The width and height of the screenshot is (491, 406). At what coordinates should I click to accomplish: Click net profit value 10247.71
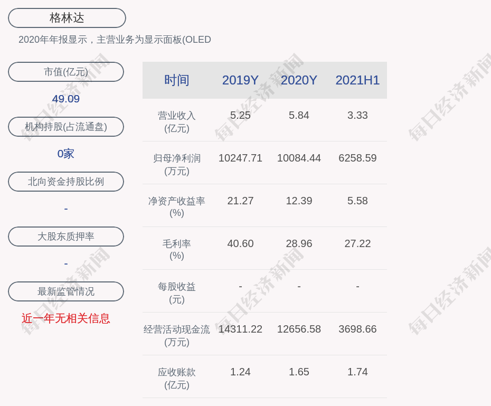point(240,158)
